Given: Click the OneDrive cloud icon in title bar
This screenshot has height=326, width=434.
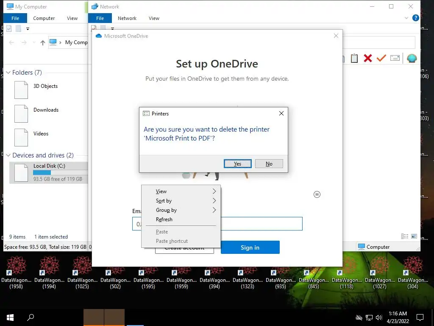Looking at the screenshot, I should (98, 36).
